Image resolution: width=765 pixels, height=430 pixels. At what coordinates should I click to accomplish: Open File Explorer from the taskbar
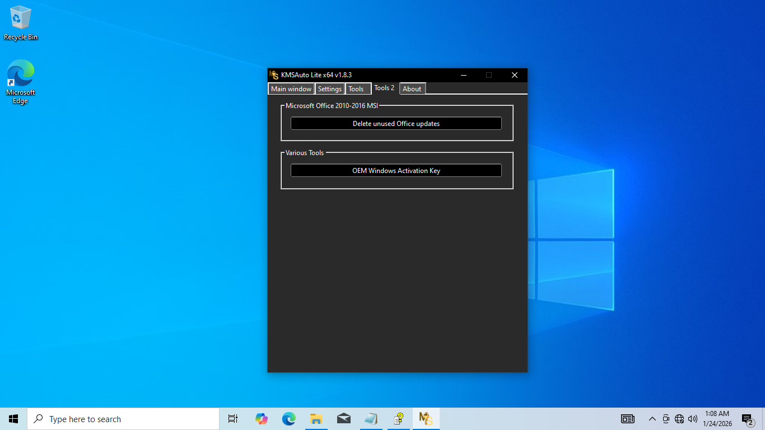pyautogui.click(x=316, y=419)
